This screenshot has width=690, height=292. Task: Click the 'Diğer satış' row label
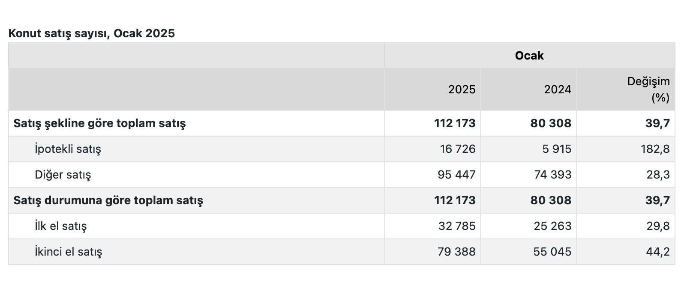(63, 175)
